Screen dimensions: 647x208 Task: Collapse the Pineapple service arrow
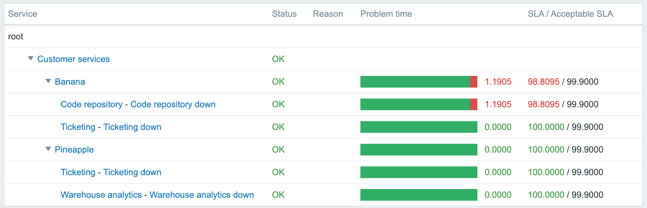tap(48, 149)
